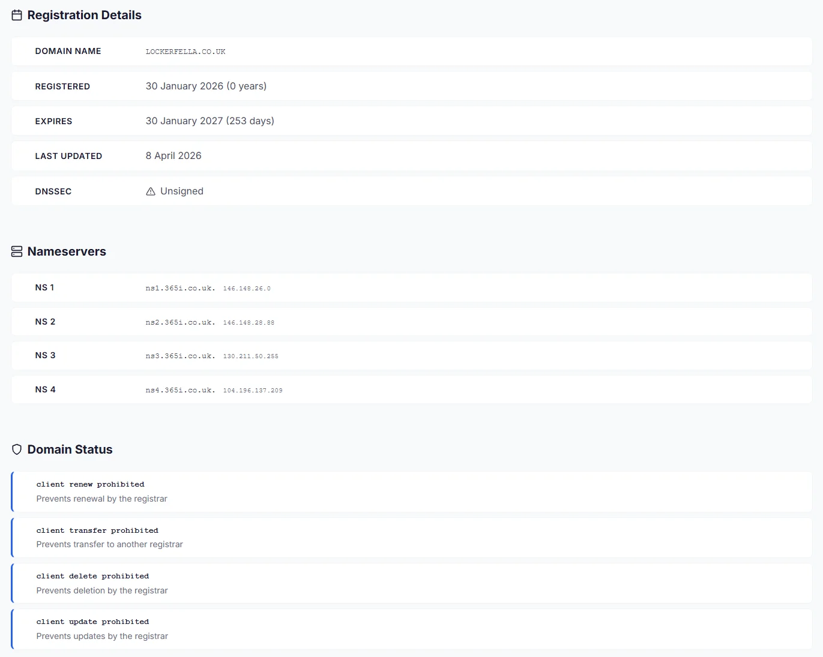
Task: Click the client transfer prohibited status
Action: (x=97, y=530)
